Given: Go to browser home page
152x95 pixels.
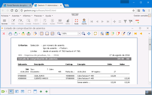Looking at the screenshot, I should point(16,11).
